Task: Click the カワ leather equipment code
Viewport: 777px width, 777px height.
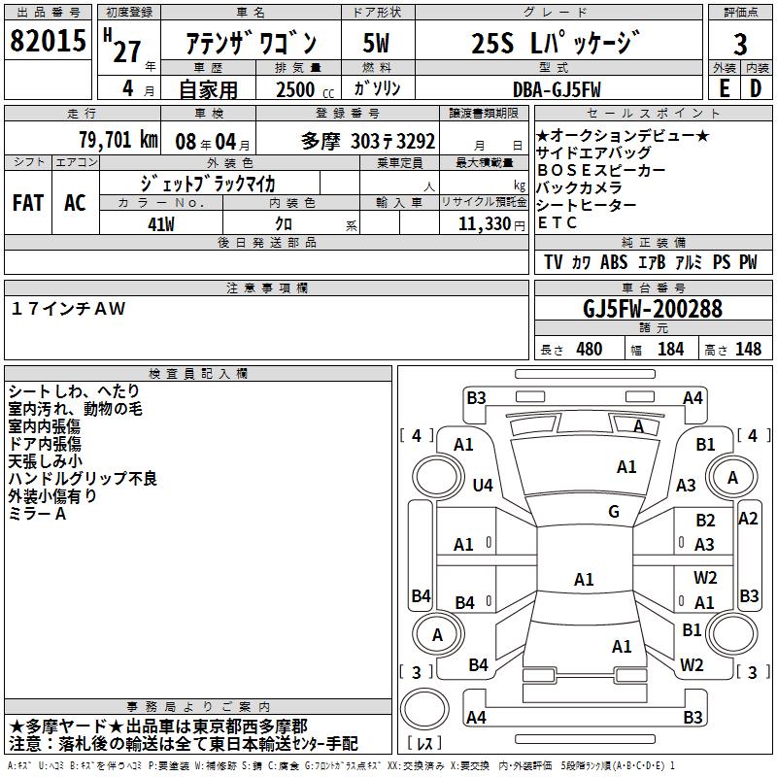Action: (x=581, y=262)
